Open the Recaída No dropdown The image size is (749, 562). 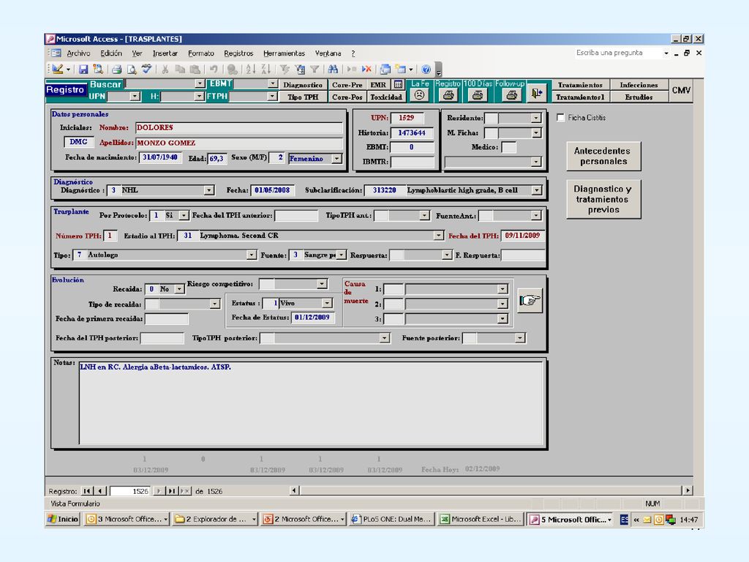pyautogui.click(x=179, y=289)
